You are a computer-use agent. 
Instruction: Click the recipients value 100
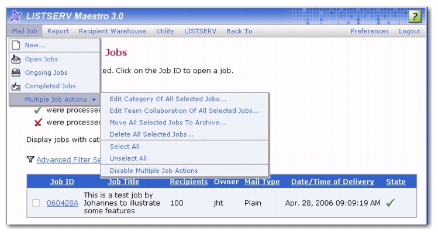pos(177,203)
